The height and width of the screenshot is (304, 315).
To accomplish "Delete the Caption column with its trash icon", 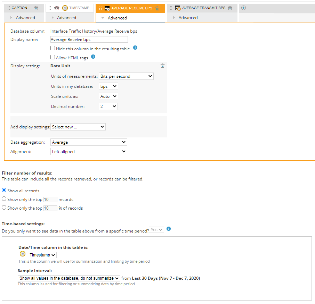I will pos(37,8).
